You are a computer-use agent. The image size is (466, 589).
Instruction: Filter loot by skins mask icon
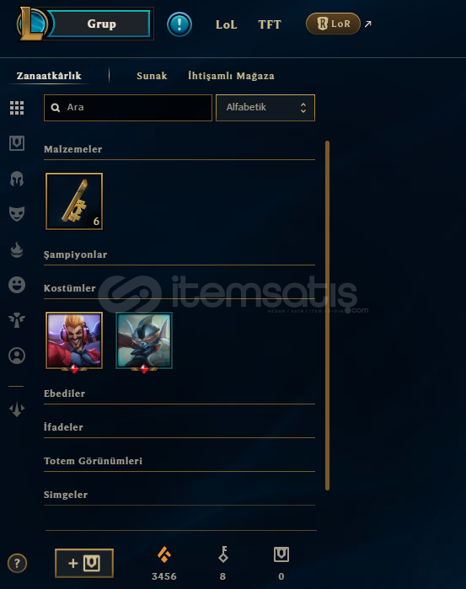[x=17, y=213]
